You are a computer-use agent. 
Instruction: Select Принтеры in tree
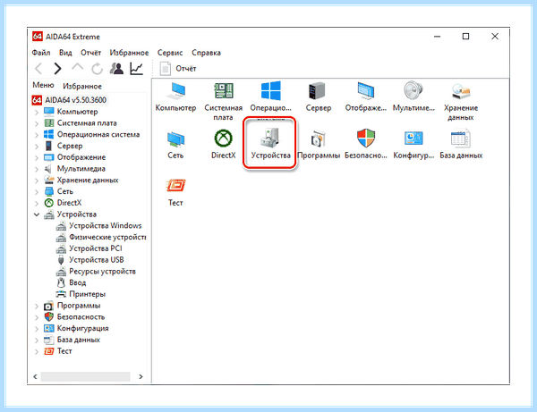[81, 294]
